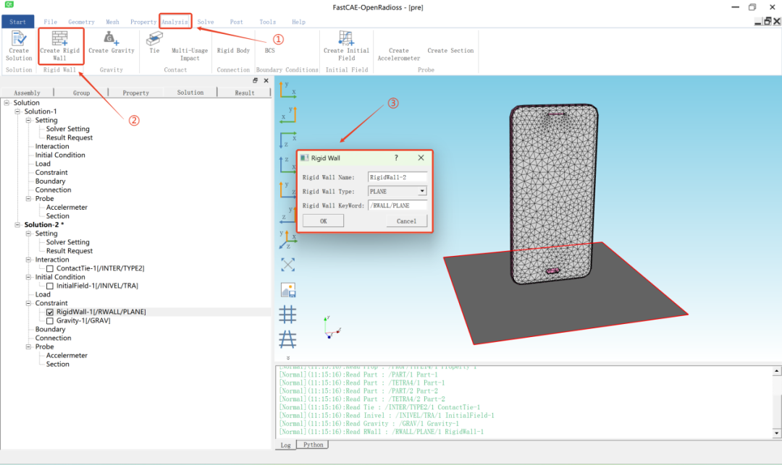Check the ContactTie-1[/INTER/TYPE2] checkbox
This screenshot has width=782, height=465.
point(50,269)
